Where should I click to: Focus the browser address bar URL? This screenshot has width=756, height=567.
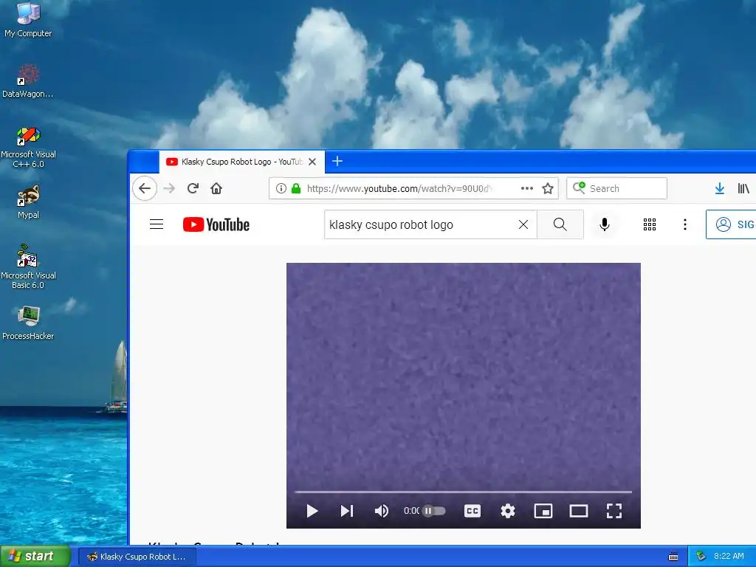tap(399, 188)
